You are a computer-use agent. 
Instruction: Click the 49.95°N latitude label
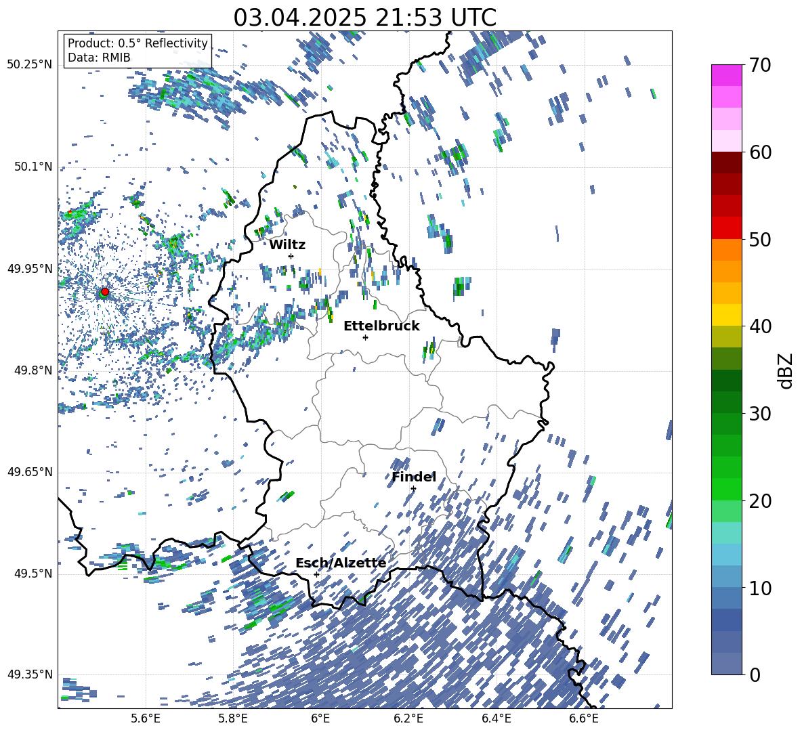(x=30, y=269)
